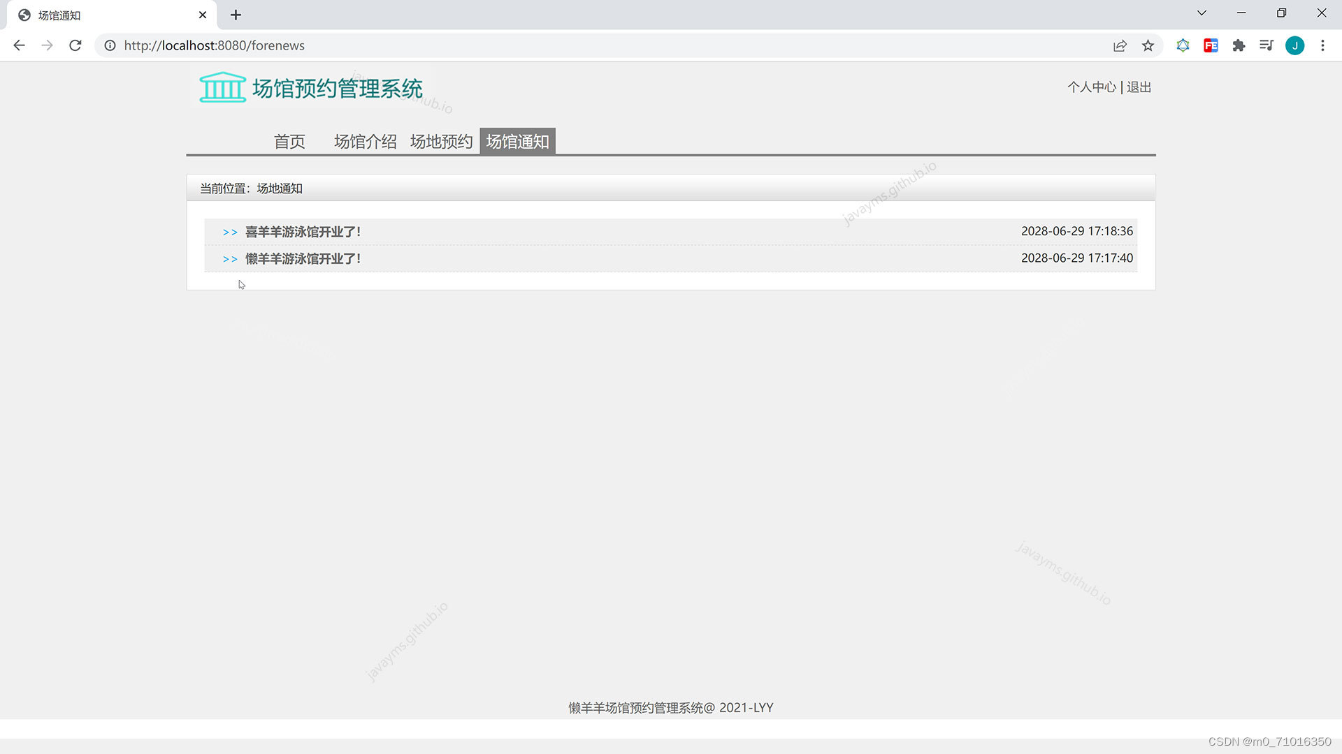The height and width of the screenshot is (754, 1342).
Task: Click footer text 懒羊羊场馆预约管理系统@ 2021-LYY
Action: coord(671,708)
